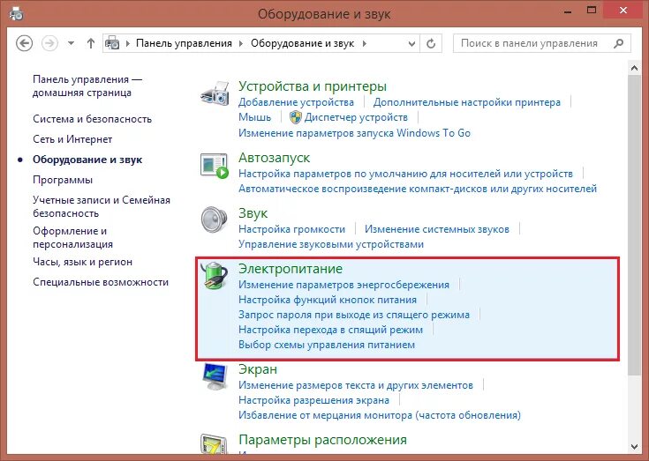Click Изменение системных звуков link
The height and width of the screenshot is (461, 649).
437,229
